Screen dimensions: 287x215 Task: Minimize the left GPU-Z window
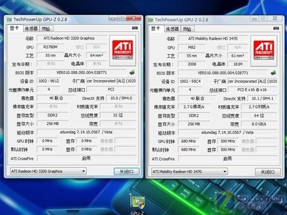tap(113, 18)
